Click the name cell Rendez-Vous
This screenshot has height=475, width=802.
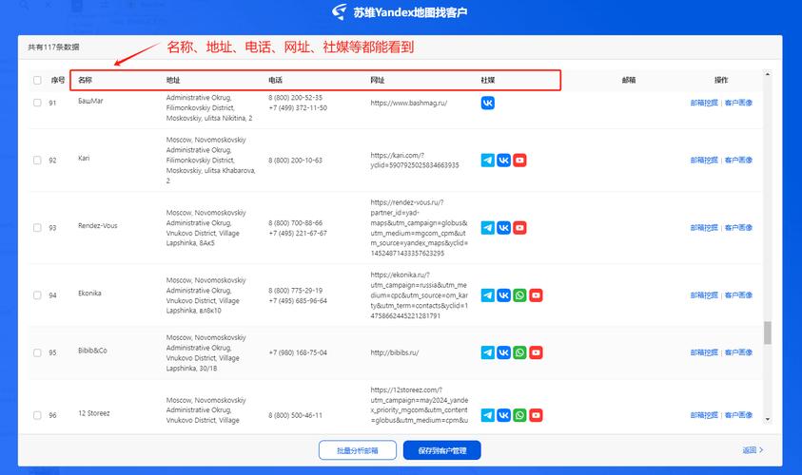point(98,226)
